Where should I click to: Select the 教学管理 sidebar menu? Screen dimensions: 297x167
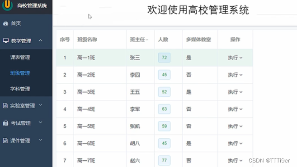coord(21,41)
